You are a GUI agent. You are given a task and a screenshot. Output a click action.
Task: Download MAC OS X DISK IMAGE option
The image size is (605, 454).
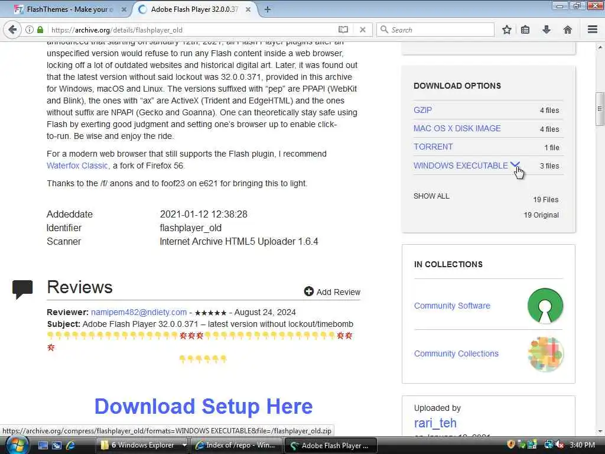point(457,128)
